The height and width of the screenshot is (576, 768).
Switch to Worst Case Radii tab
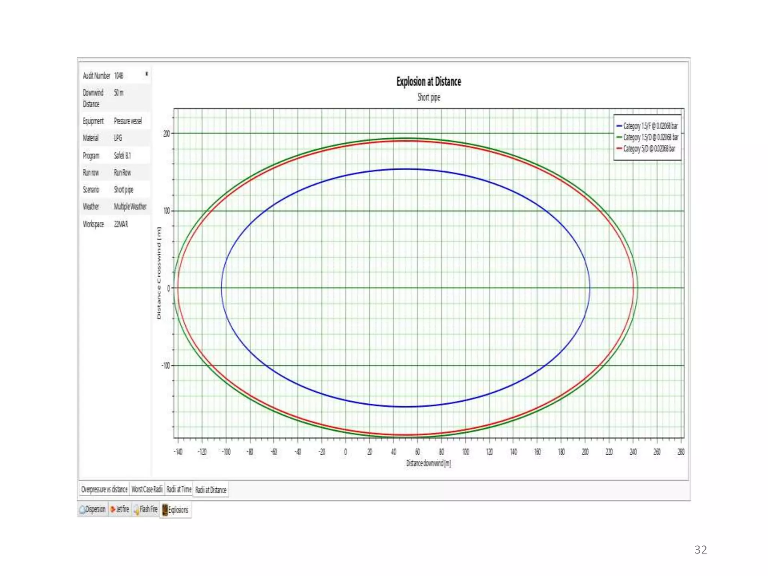coord(147,489)
